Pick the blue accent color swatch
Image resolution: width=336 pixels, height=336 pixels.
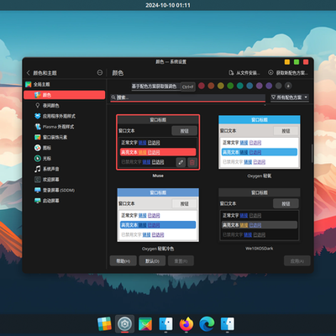click(249, 86)
